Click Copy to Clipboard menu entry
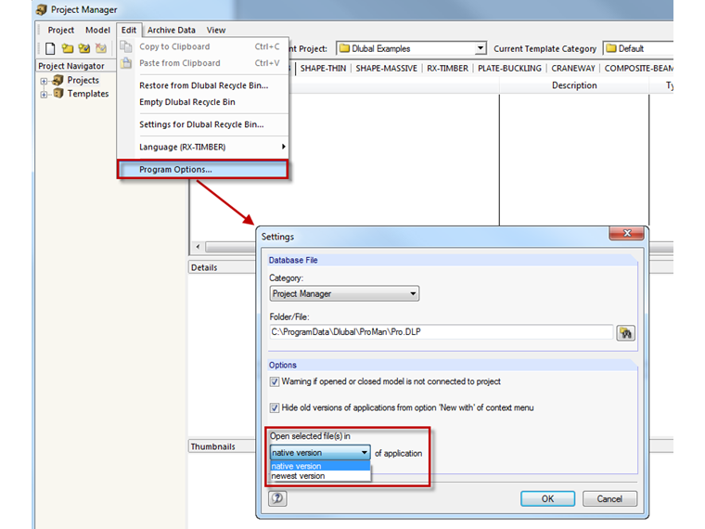This screenshot has height=529, width=705. [x=203, y=46]
